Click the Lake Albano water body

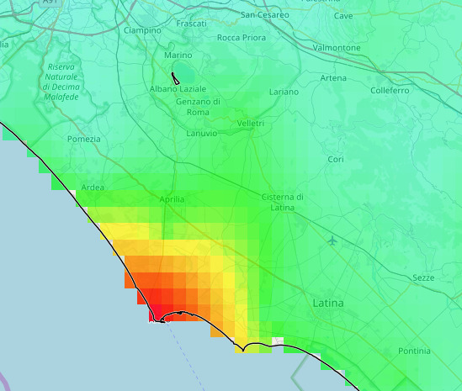pos(184,72)
